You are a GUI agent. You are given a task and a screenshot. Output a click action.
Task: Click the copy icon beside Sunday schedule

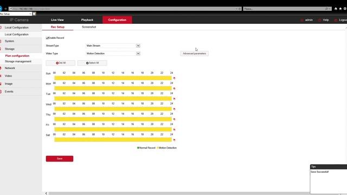pyautogui.click(x=174, y=78)
